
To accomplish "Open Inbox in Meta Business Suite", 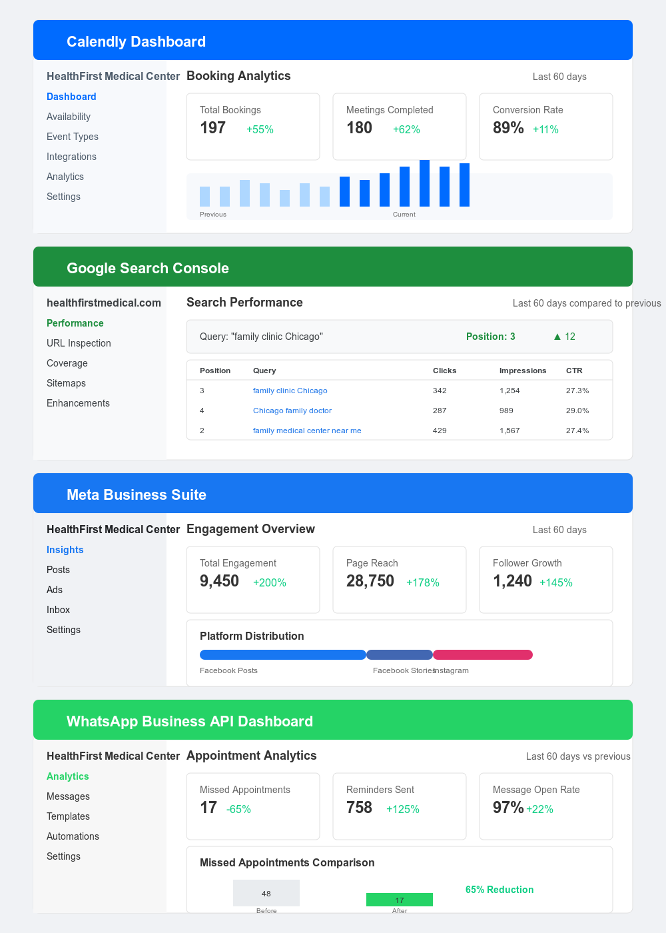I will 58,610.
